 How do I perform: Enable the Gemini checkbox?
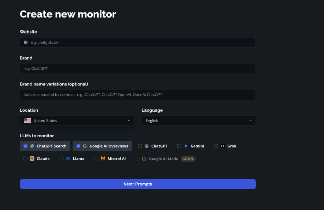[179, 146]
